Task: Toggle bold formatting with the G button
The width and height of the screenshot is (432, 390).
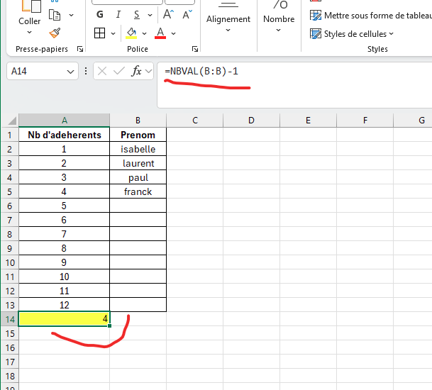Action: 99,14
